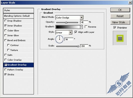
Task: Turn on Bevel and Emboss checkbox
Action: click(x=6, y=40)
